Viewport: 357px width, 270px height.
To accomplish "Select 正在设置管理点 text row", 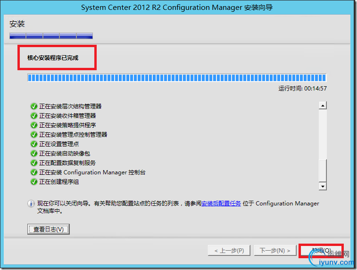I will tap(59, 144).
